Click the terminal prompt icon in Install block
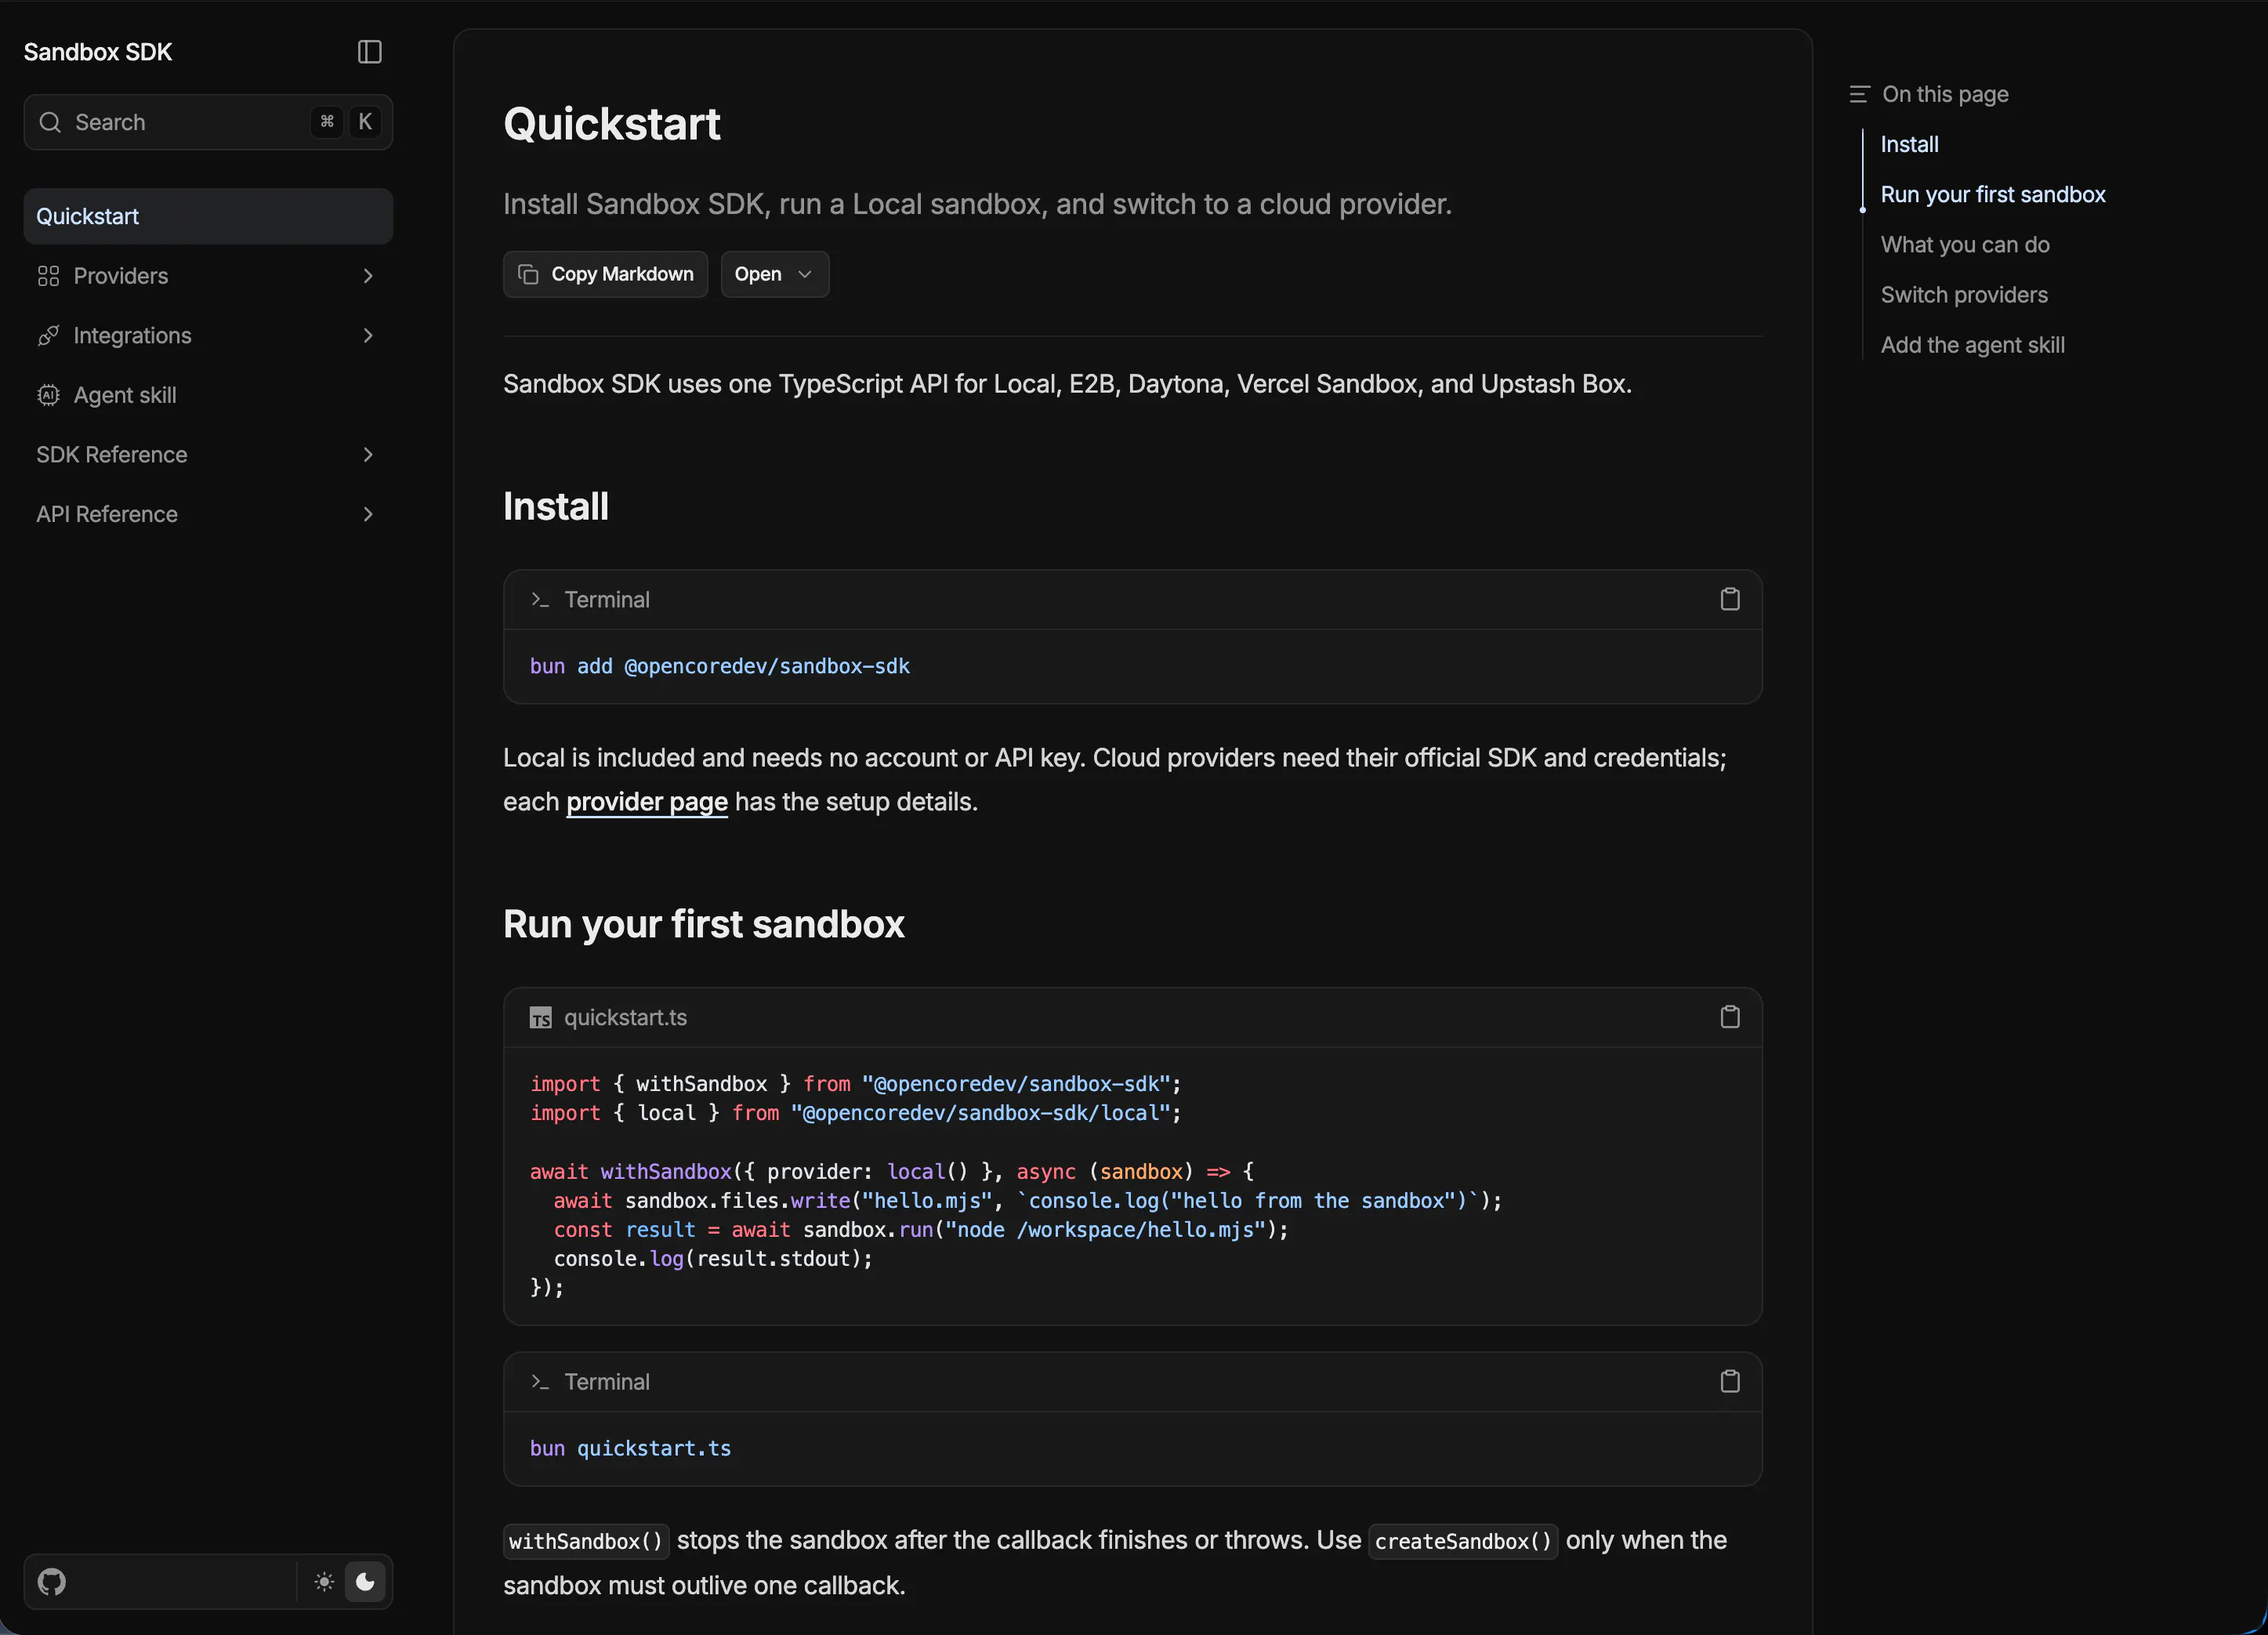Image resolution: width=2268 pixels, height=1635 pixels. pyautogui.click(x=540, y=600)
